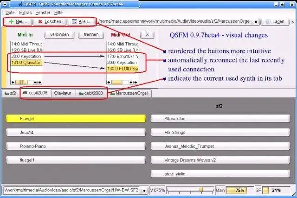297x198 pixels.
Task: Open the Fenster menu
Action: click(43, 13)
